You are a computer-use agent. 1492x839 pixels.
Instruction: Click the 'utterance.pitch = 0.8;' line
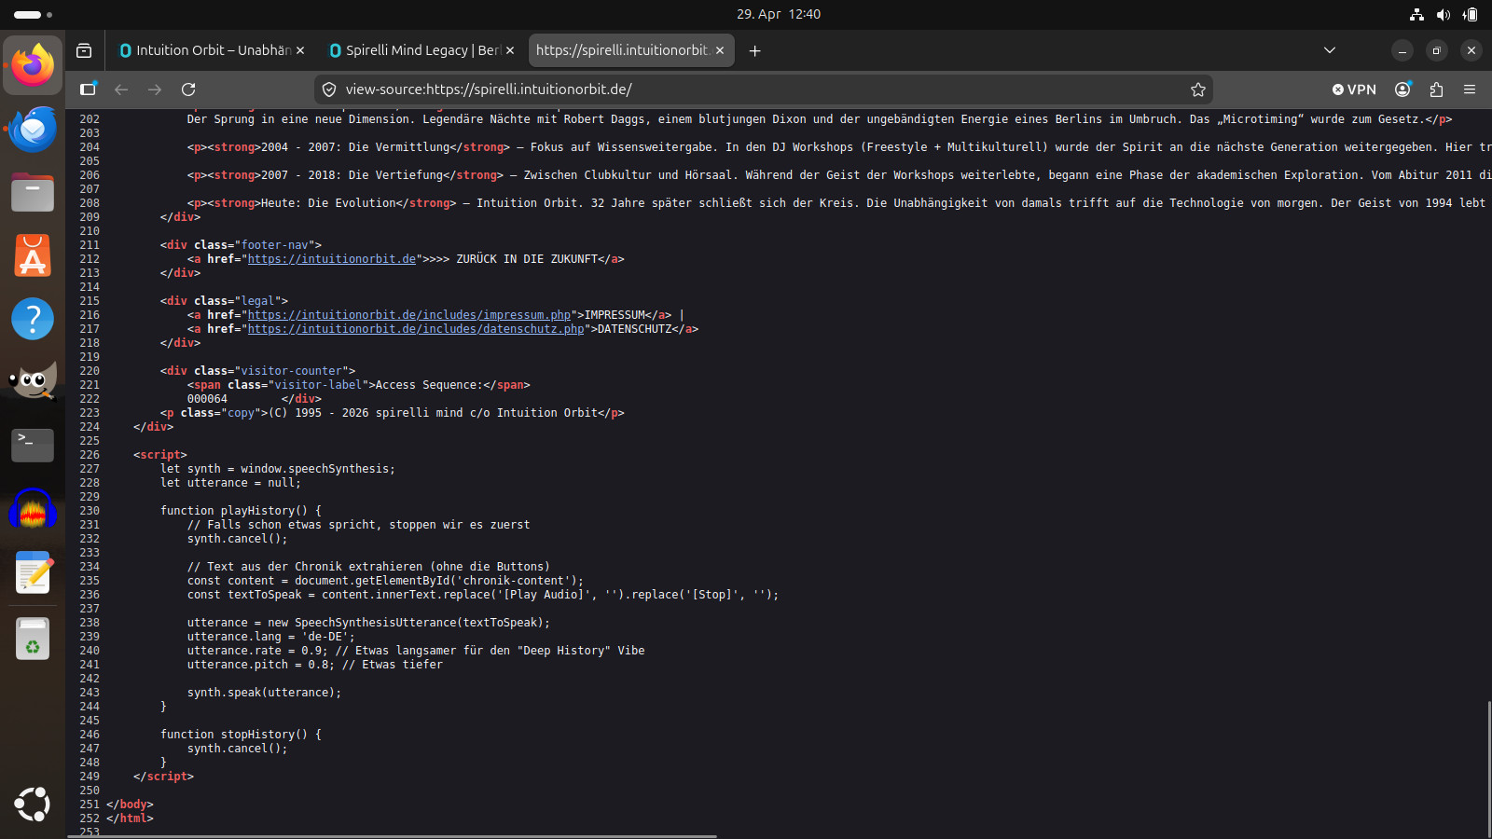pyautogui.click(x=261, y=665)
